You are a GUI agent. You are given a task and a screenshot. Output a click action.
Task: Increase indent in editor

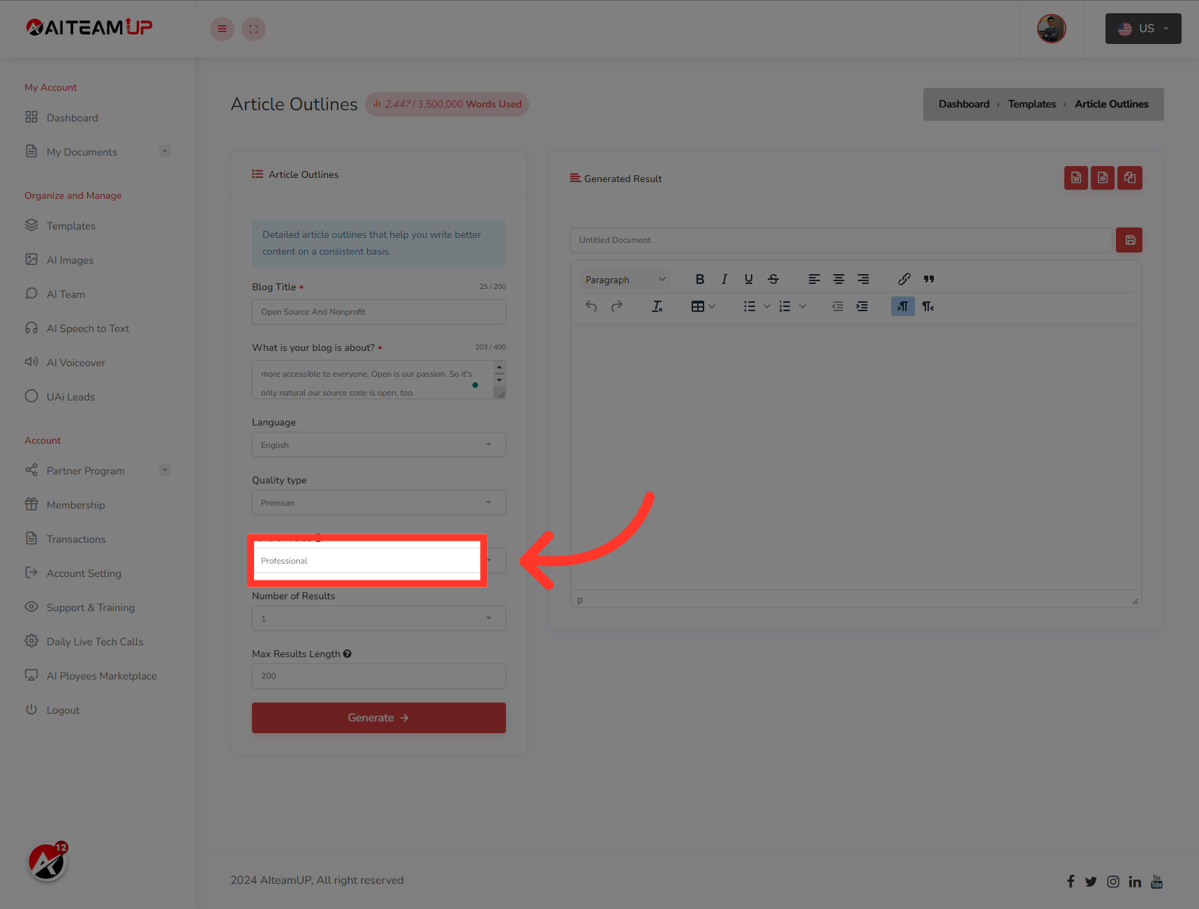[862, 306]
